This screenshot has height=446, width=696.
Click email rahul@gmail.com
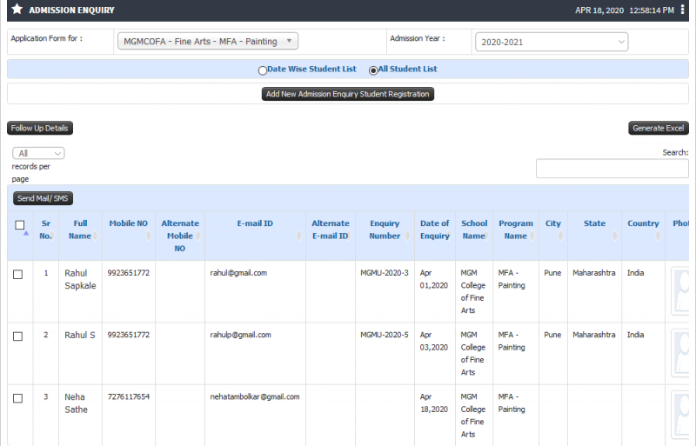(x=238, y=273)
